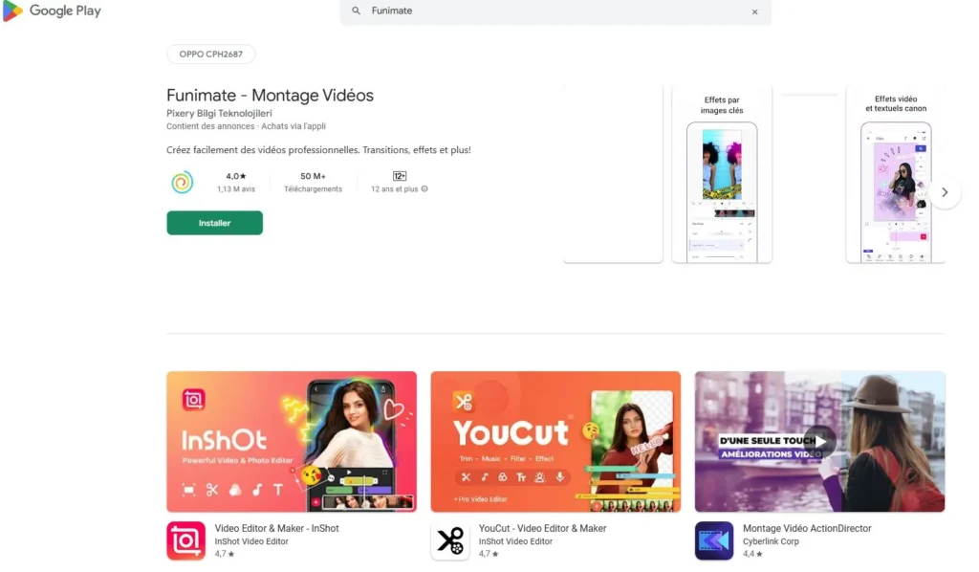
Task: Click the Cyberlink Corp developer name
Action: coord(772,541)
